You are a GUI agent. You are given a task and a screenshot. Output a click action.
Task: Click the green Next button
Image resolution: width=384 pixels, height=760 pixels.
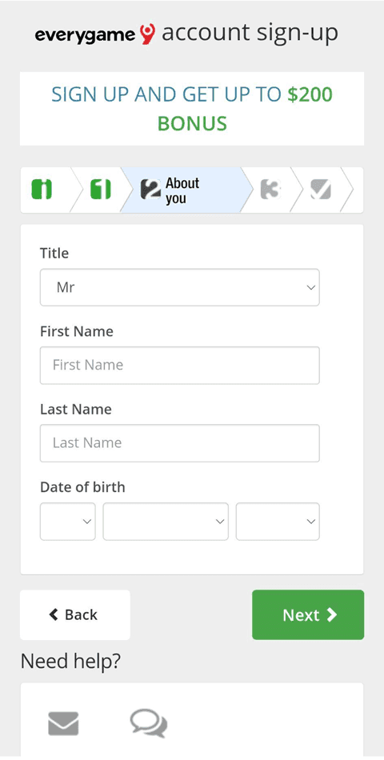click(308, 614)
